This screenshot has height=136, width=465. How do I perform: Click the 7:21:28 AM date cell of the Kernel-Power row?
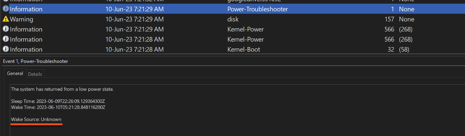134,39
